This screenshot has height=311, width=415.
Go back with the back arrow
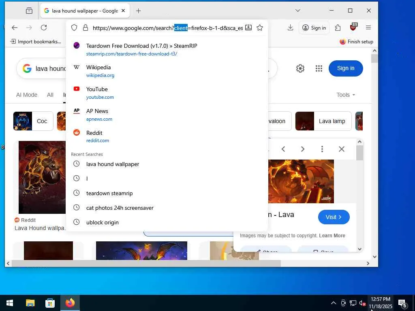coord(15,28)
